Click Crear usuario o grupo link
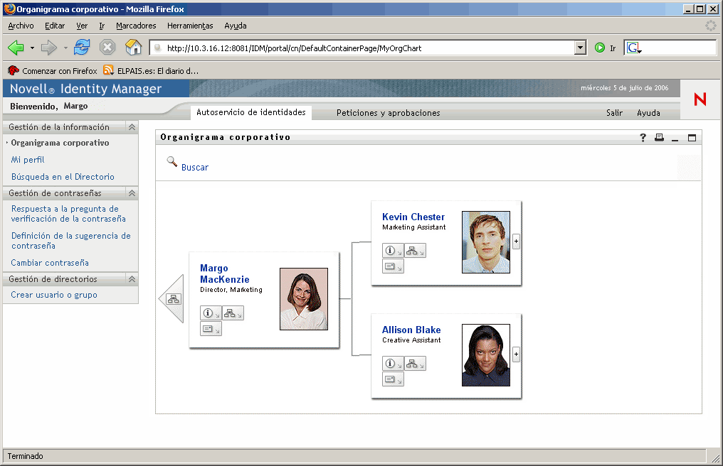 click(x=54, y=295)
